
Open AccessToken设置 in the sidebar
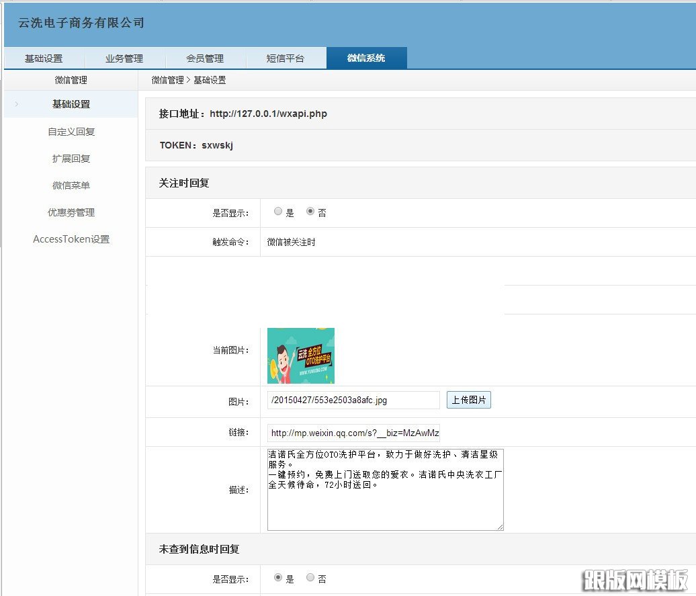click(71, 239)
